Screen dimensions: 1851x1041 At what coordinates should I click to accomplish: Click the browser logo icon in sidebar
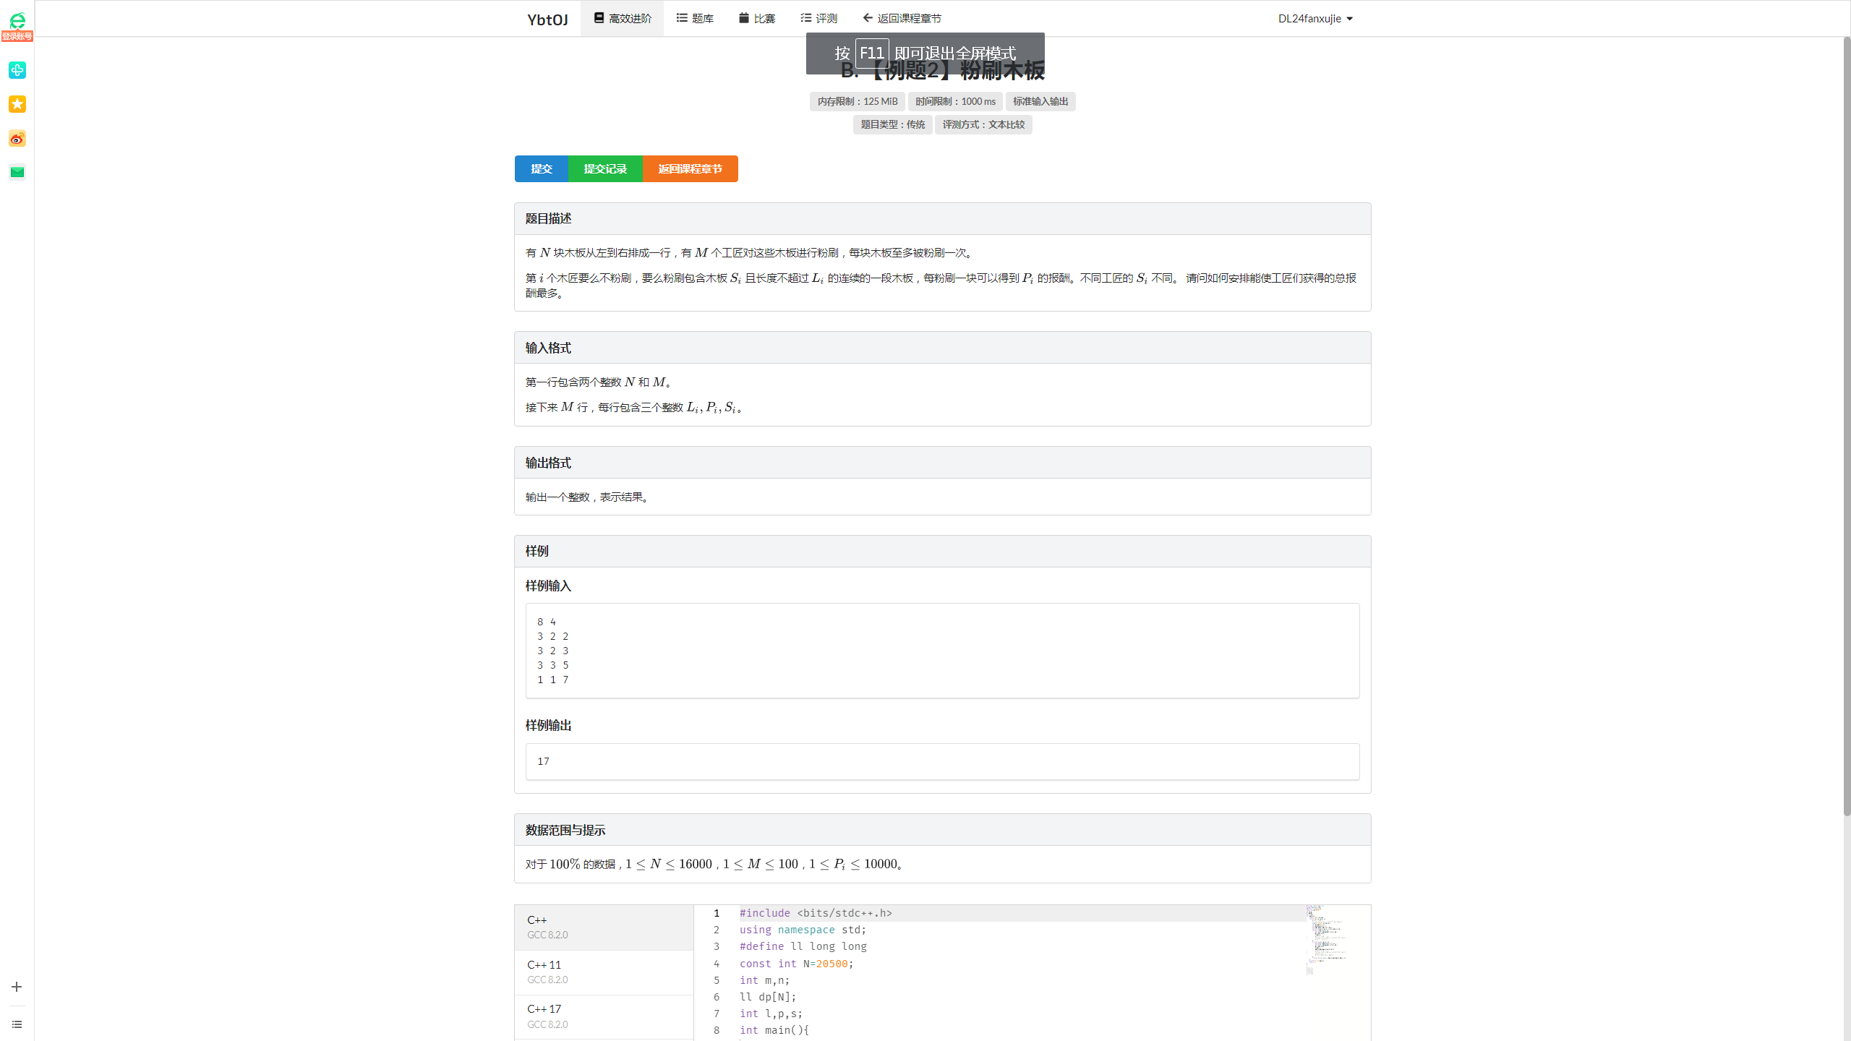point(17,20)
